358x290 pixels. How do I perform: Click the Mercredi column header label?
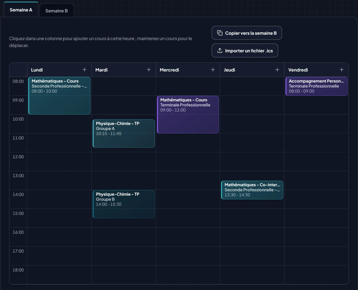(169, 70)
